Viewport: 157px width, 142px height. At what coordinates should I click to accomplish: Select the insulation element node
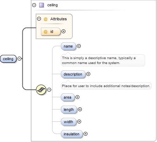[x=72, y=134]
